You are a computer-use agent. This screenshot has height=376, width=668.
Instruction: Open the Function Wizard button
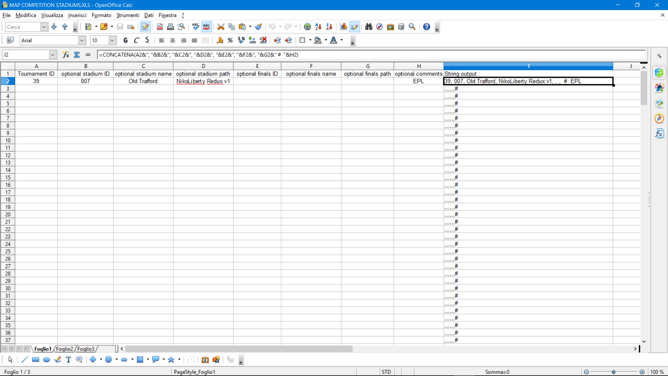pyautogui.click(x=66, y=55)
